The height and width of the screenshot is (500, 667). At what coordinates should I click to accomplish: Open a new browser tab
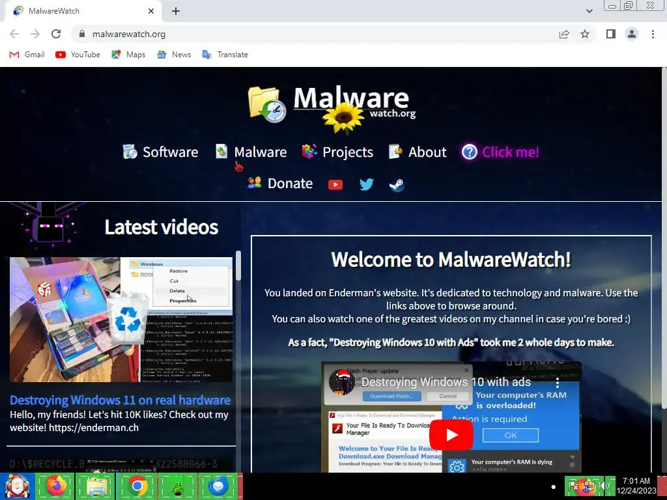coord(176,11)
